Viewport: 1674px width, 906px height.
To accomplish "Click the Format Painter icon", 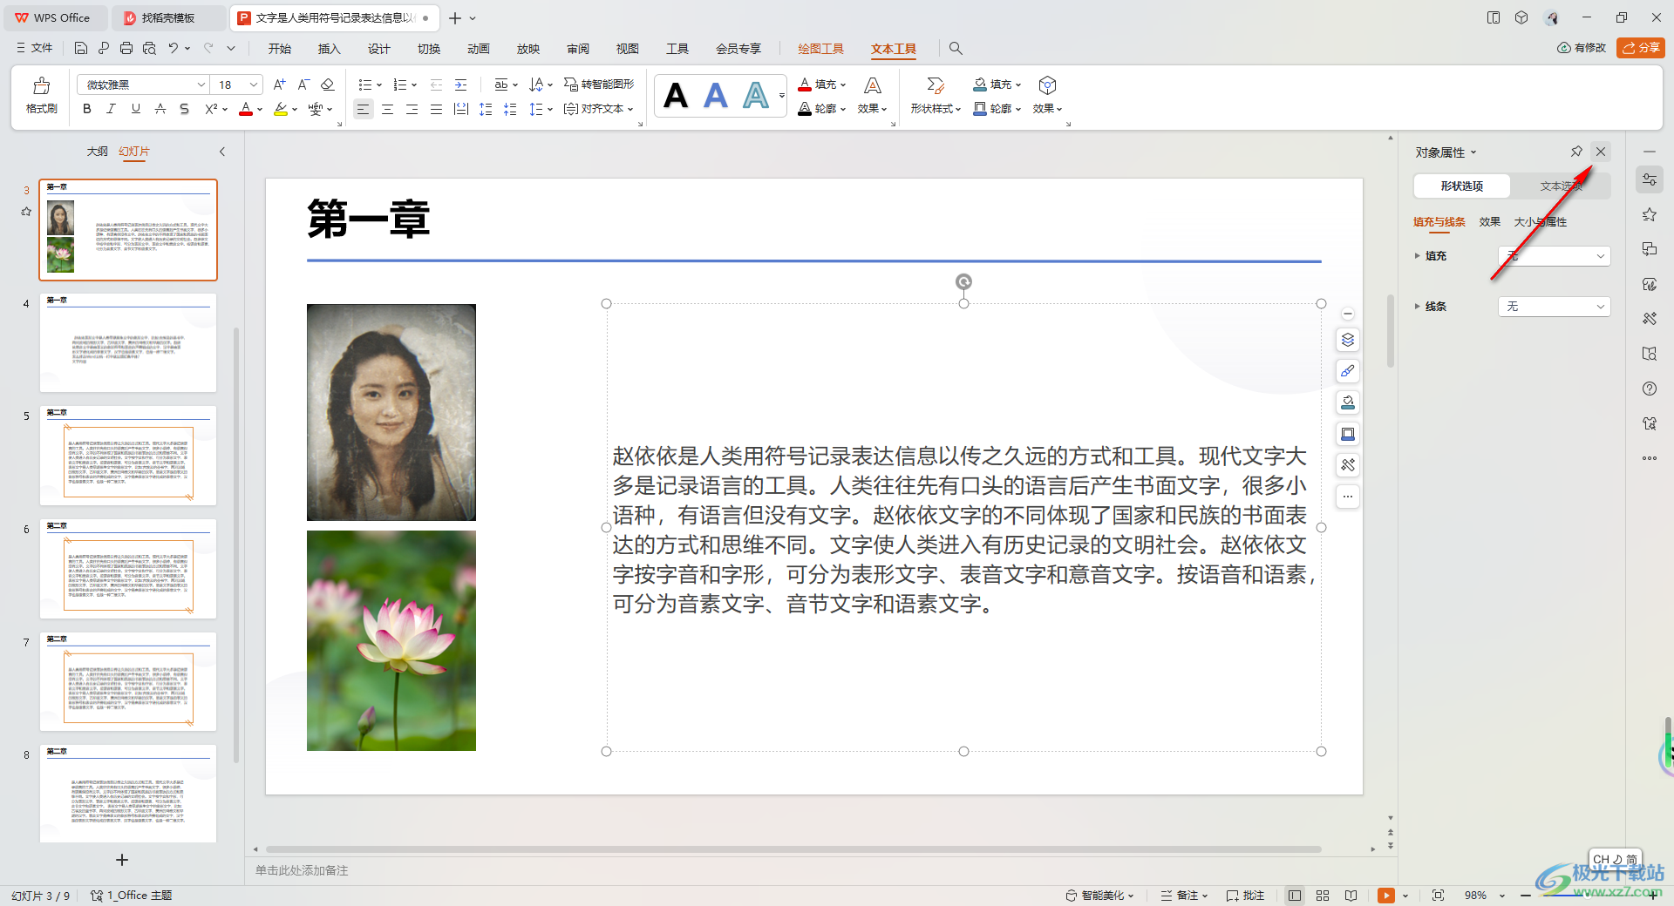I will [x=41, y=95].
